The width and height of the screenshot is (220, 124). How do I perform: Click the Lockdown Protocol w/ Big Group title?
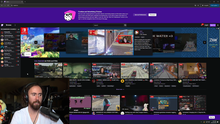(x=166, y=80)
